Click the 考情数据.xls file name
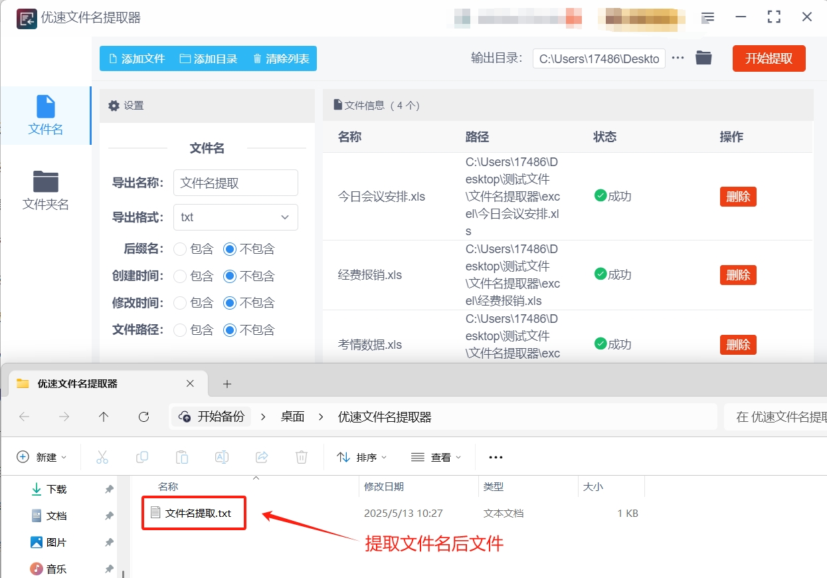The image size is (827, 578). [370, 345]
